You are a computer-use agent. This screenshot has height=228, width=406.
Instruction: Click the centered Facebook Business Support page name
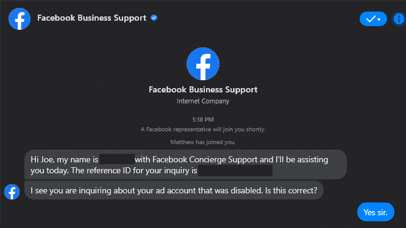pos(203,89)
